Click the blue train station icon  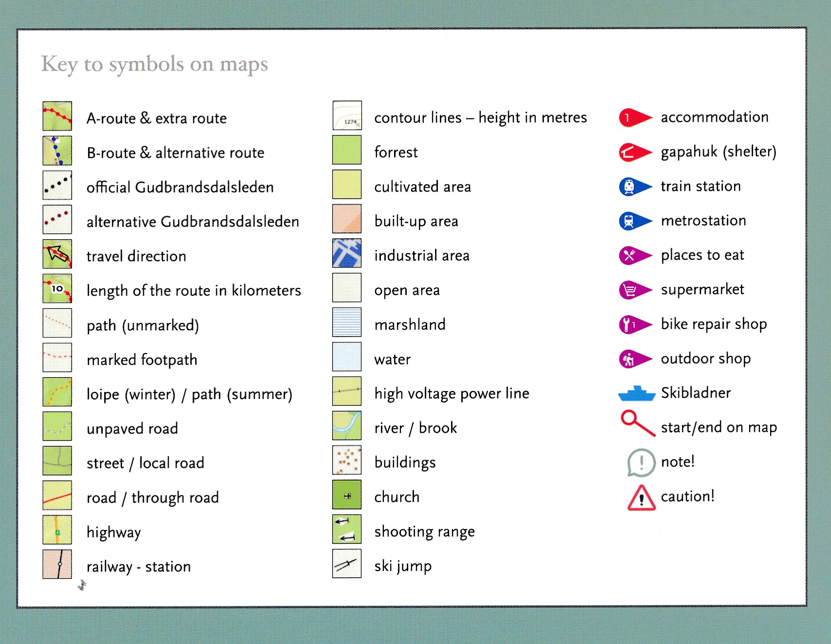coord(634,187)
